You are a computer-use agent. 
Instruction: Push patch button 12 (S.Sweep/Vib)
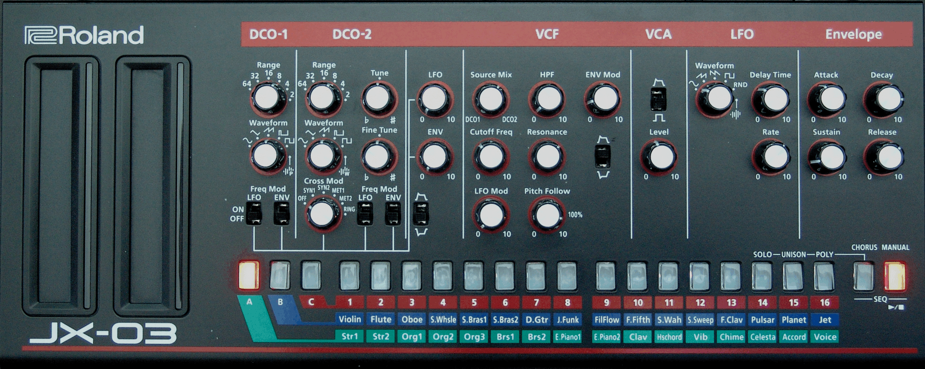click(x=700, y=276)
